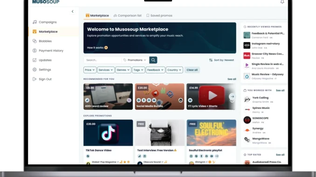
Task: Click the Clear all filters button
Action: point(192,70)
